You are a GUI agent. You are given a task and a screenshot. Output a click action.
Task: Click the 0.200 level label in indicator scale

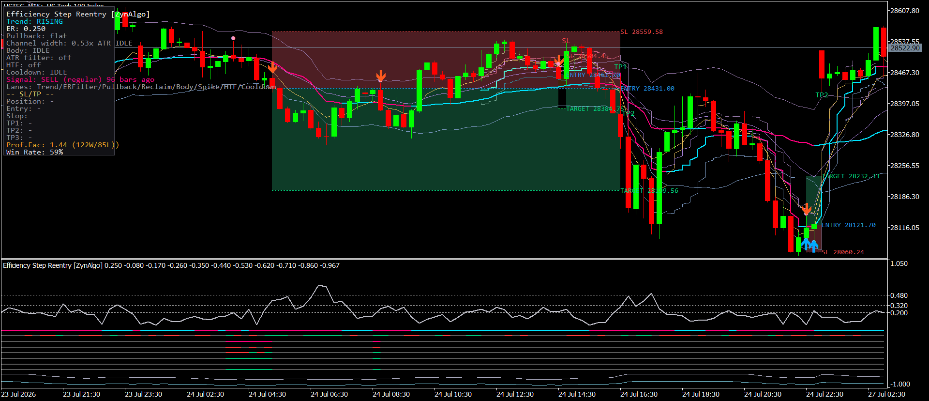click(x=899, y=313)
